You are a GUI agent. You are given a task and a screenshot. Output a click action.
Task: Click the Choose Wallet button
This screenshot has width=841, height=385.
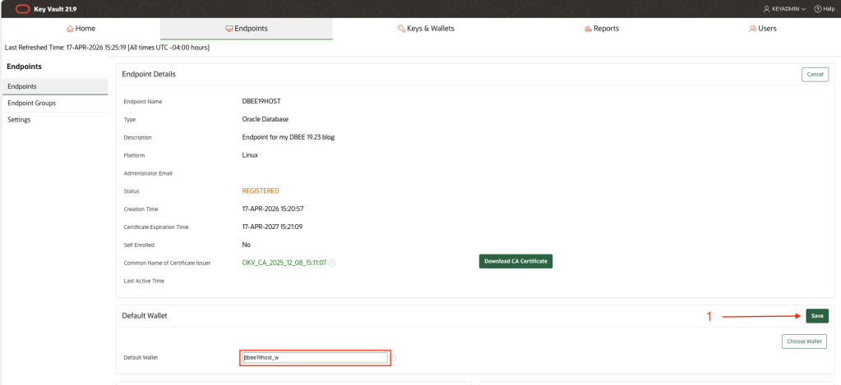[x=803, y=341]
